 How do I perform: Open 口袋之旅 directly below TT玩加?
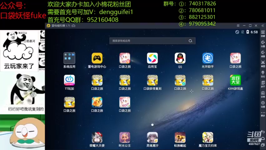point(69,102)
